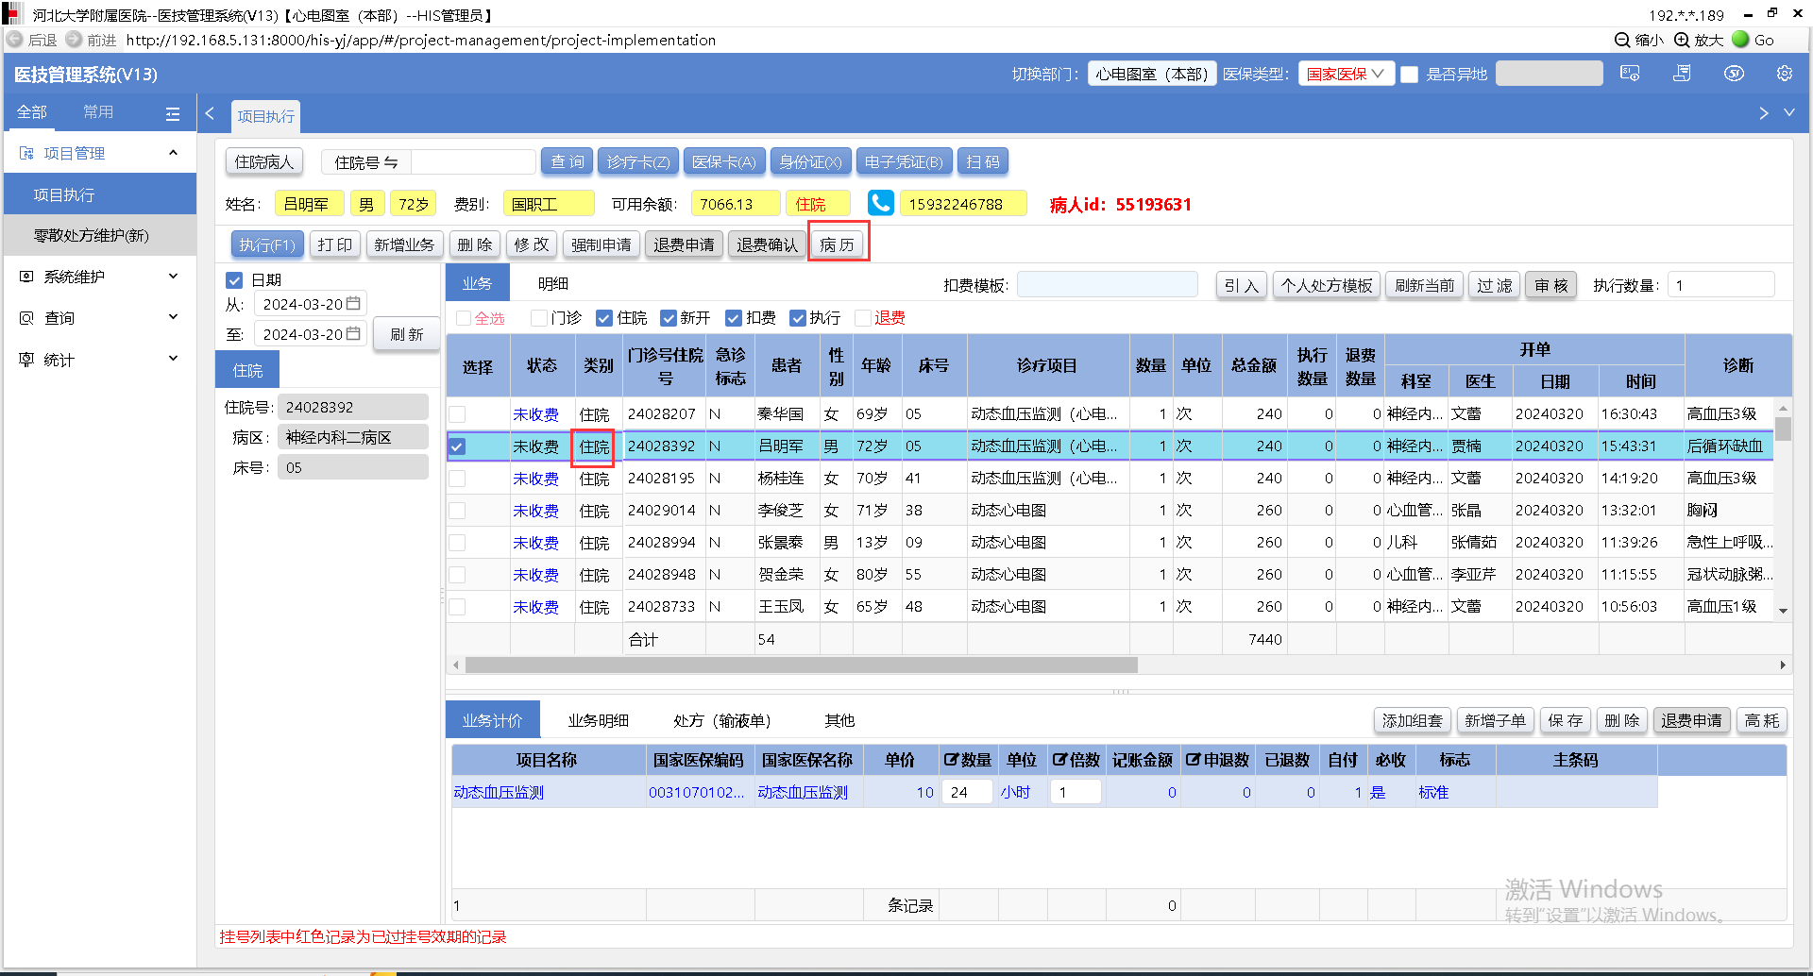
Task: Click the horizontal scrollbar under the patient table
Action: tap(801, 665)
